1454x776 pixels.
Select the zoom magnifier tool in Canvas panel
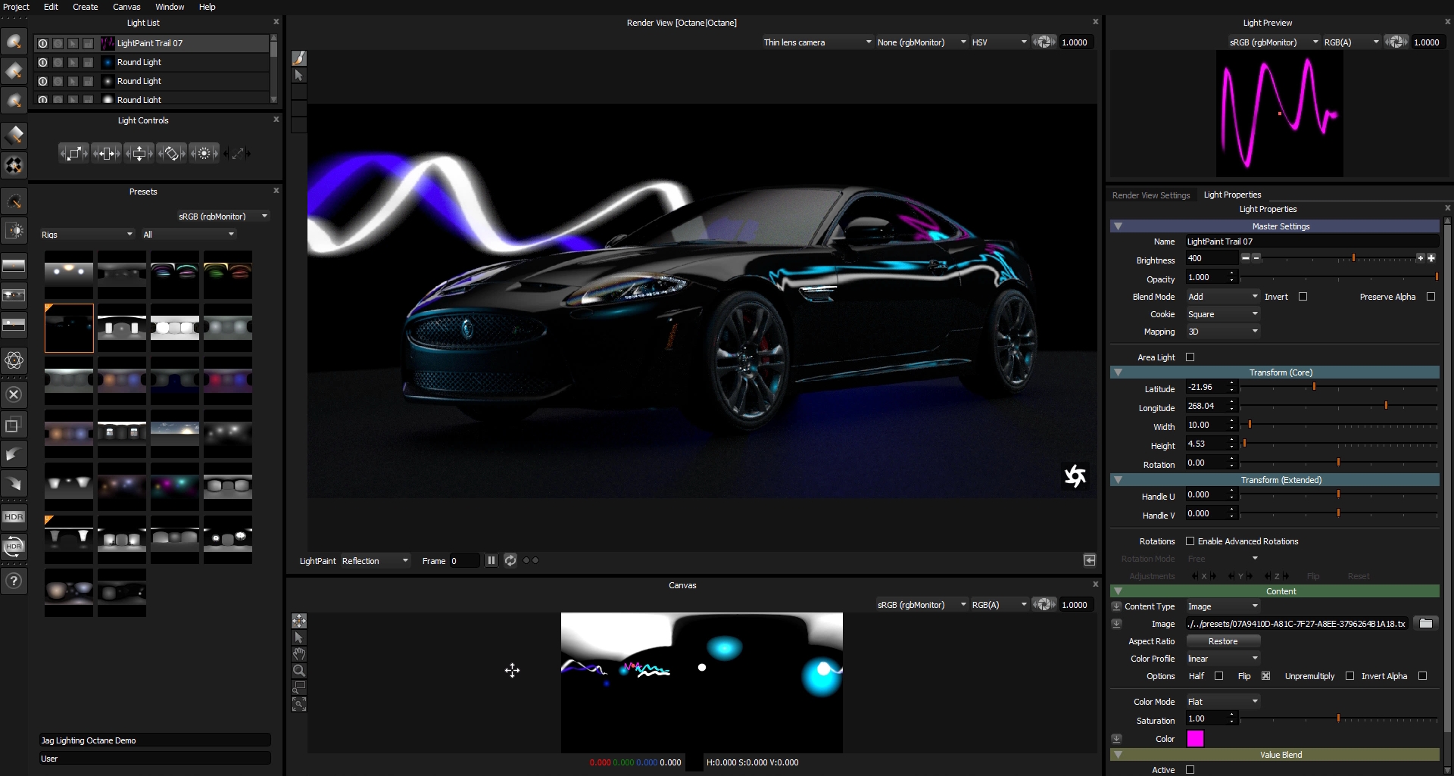point(299,670)
